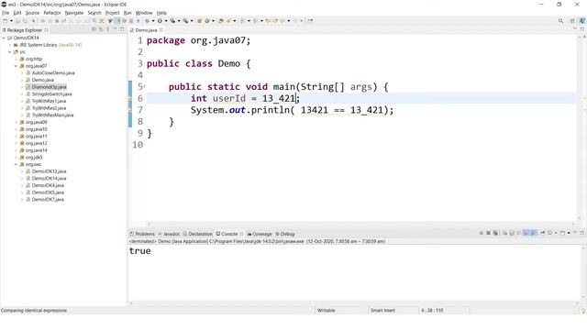Open the Run launch history dropdown
Image resolution: width=587 pixels, height=330 pixels.
(166, 21)
